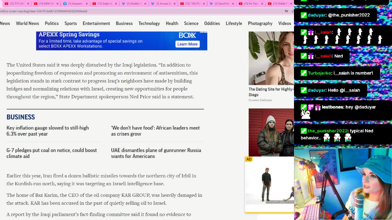Open UAE dismantles plane story
The image size is (392, 220).
156,153
